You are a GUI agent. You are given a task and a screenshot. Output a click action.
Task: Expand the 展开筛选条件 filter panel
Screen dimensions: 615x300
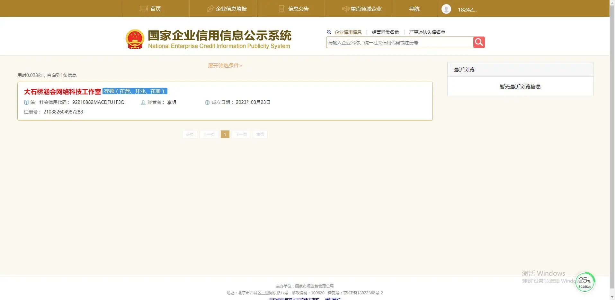point(225,65)
